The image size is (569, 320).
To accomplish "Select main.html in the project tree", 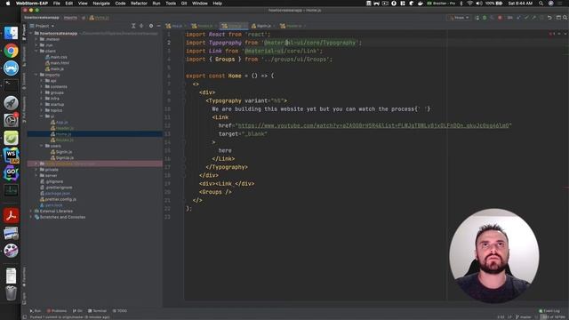I will point(57,63).
